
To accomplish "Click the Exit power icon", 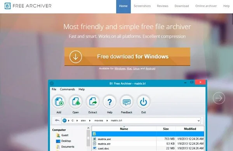I will [143, 102].
